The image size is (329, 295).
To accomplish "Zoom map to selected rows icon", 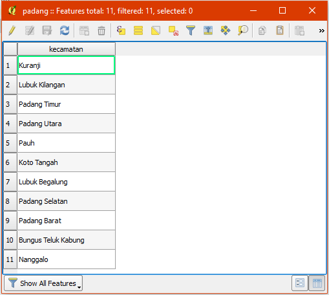I will (x=243, y=30).
